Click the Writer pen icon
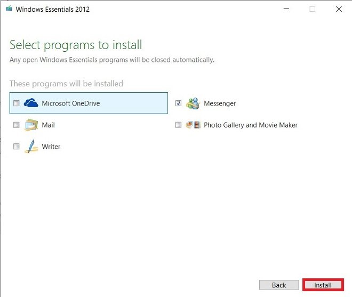Image resolution: width=352 pixels, height=297 pixels. (x=31, y=147)
